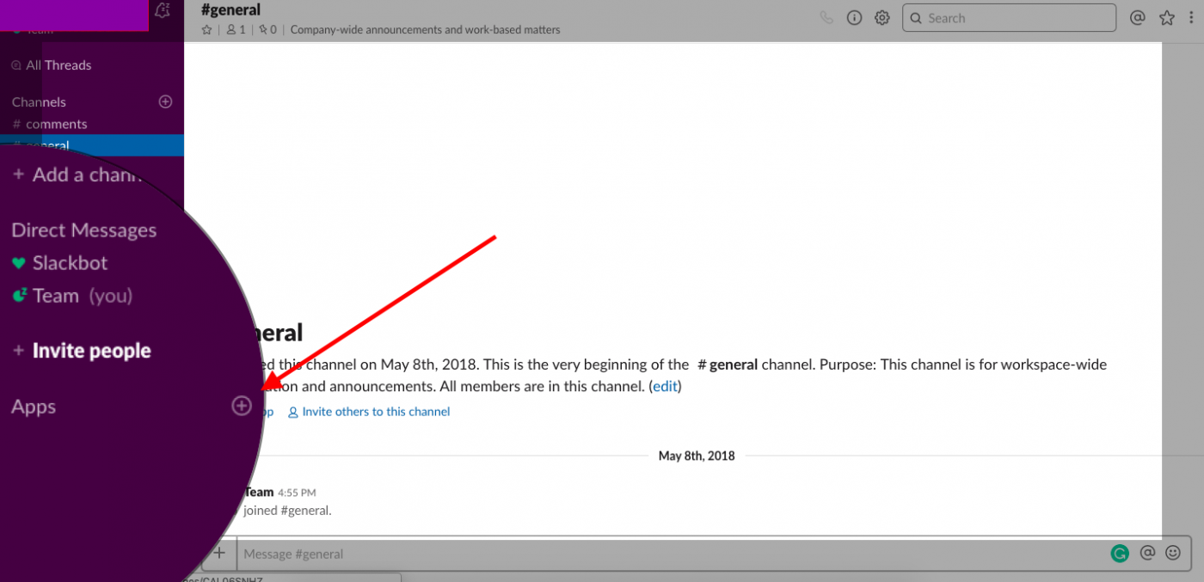
Task: Open All Threads view
Action: 58,64
